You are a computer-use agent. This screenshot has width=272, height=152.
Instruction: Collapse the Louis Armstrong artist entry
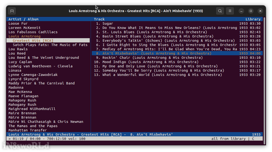click(24, 36)
